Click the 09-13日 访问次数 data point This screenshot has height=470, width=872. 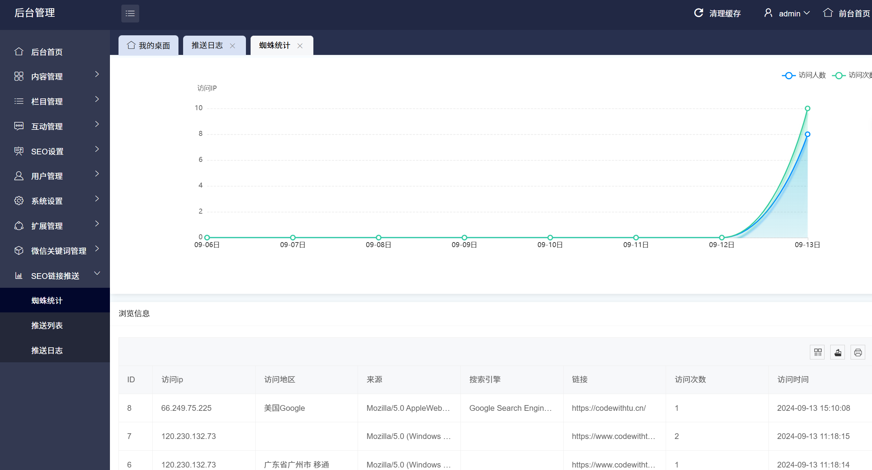tap(807, 108)
